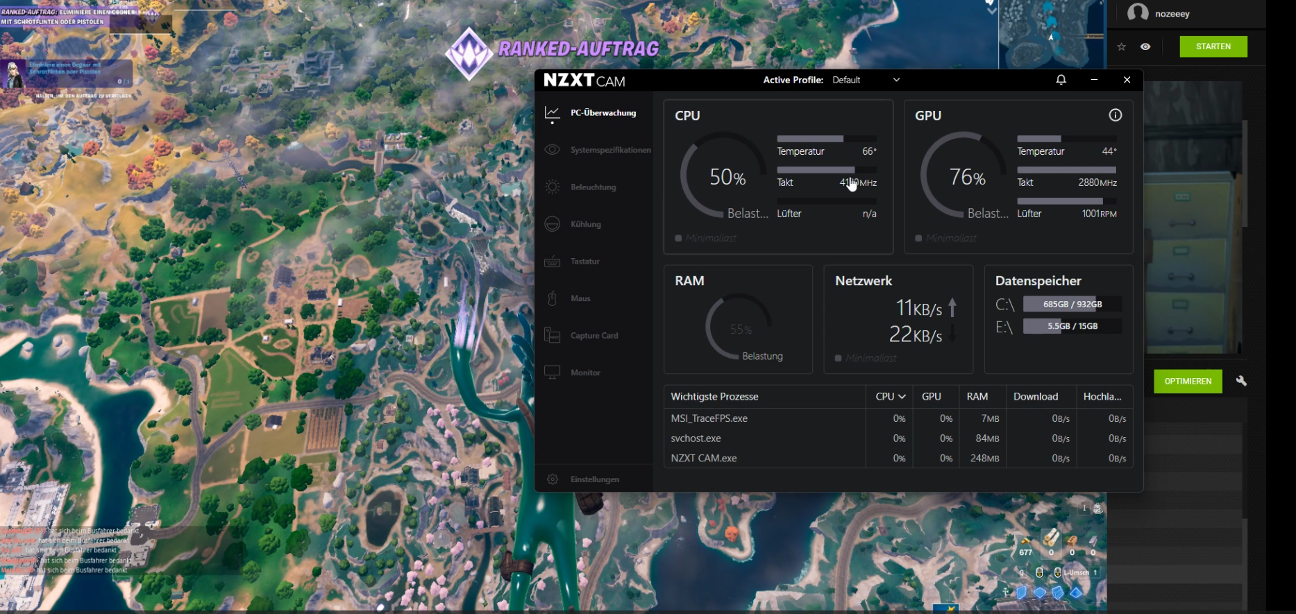Image resolution: width=1296 pixels, height=614 pixels.
Task: Sort processes by CPU column arrow
Action: (x=902, y=397)
